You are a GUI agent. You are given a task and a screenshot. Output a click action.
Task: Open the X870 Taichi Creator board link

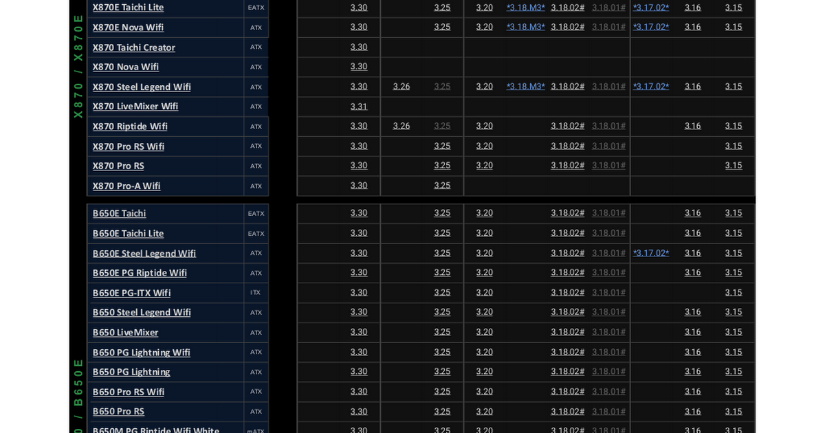coord(134,47)
